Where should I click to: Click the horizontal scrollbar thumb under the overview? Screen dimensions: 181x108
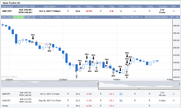[139, 88]
